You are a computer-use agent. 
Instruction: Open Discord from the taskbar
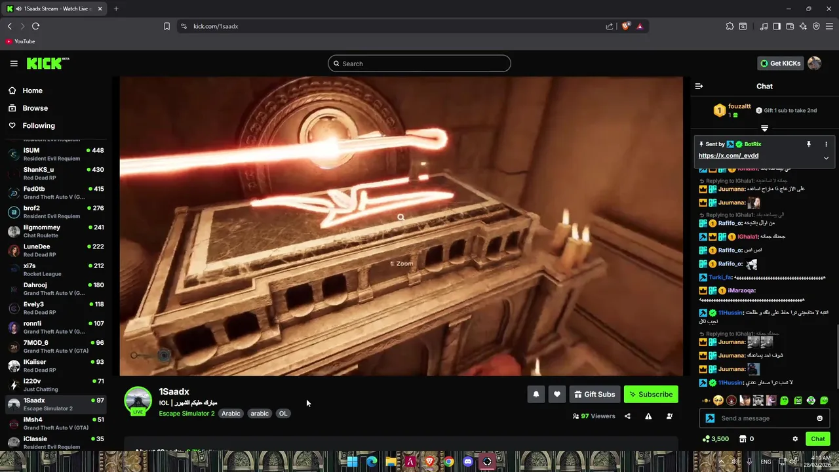point(467,462)
